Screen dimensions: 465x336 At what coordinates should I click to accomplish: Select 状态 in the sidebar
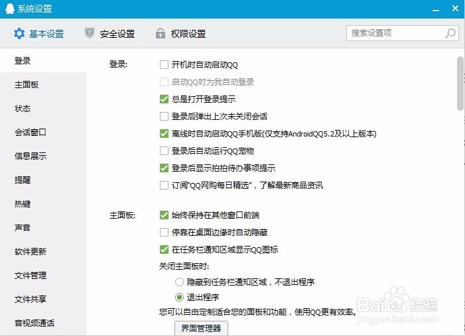tap(43, 109)
